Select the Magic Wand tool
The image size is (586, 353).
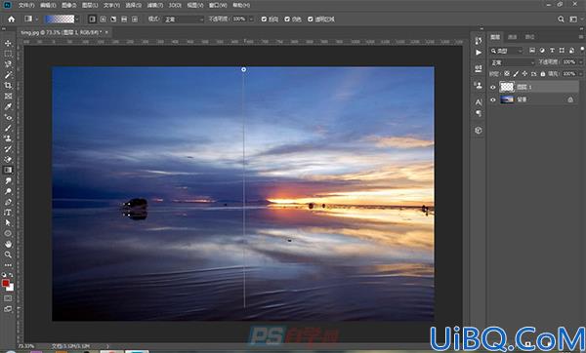click(x=8, y=75)
